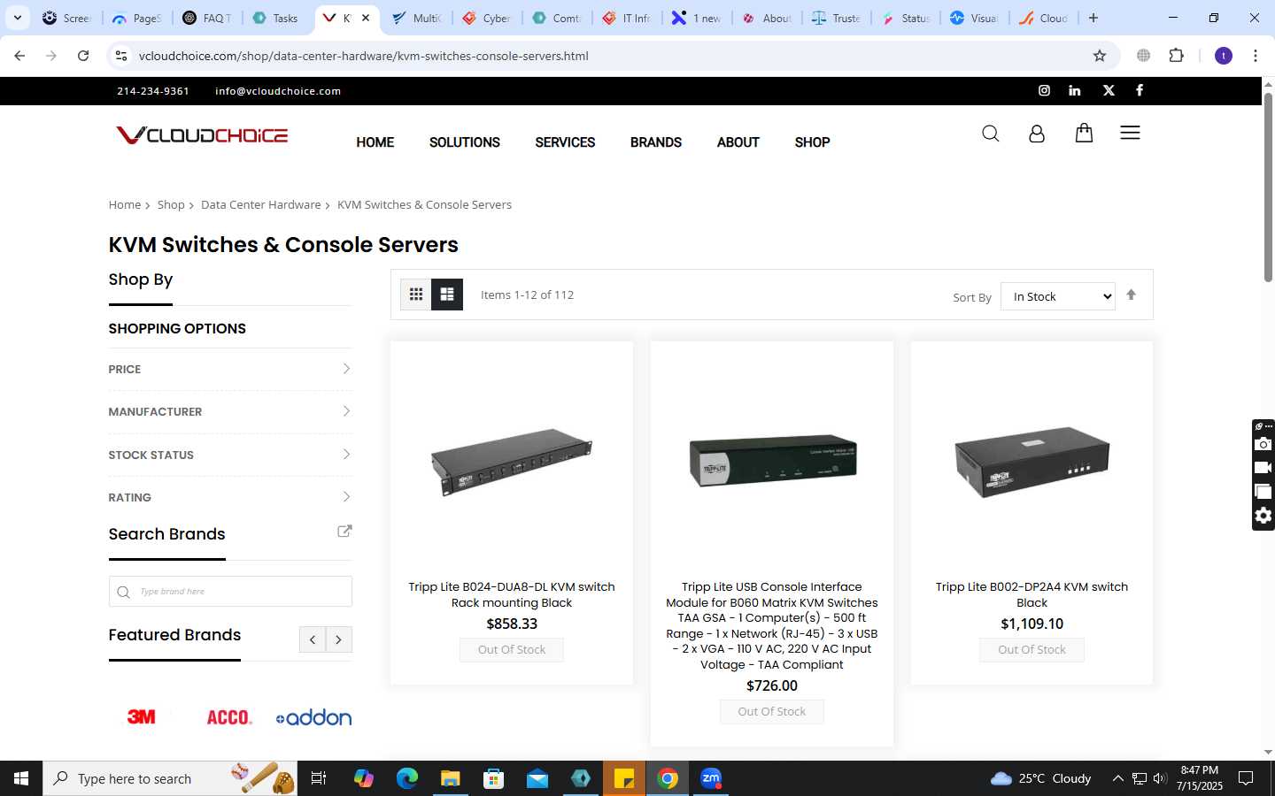The image size is (1275, 796).
Task: Open the Chrome profile avatar
Action: point(1224,56)
